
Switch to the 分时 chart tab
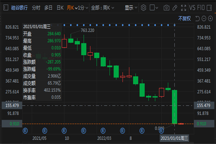pos(36,8)
